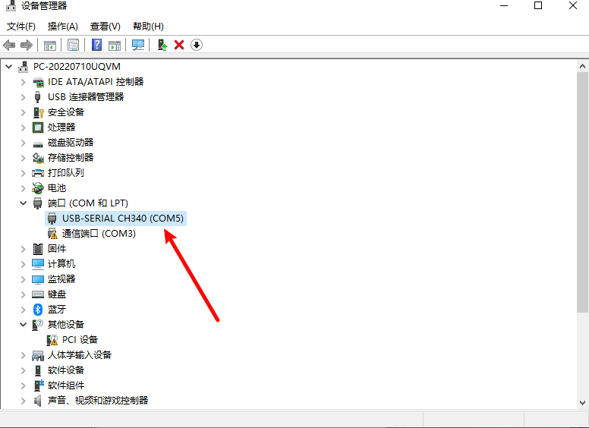
Task: Select 通信端口 (COM3) device
Action: click(x=99, y=233)
